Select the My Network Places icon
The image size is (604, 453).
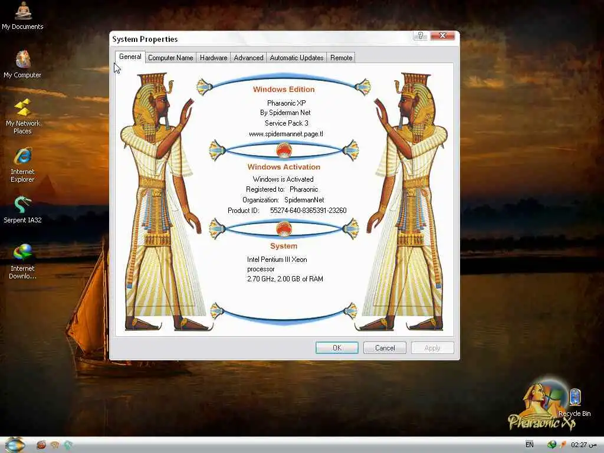click(x=23, y=116)
